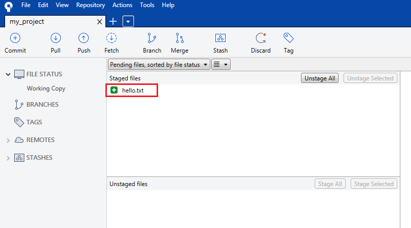Open the pending files sort dropdown
The image size is (411, 228).
coord(159,65)
